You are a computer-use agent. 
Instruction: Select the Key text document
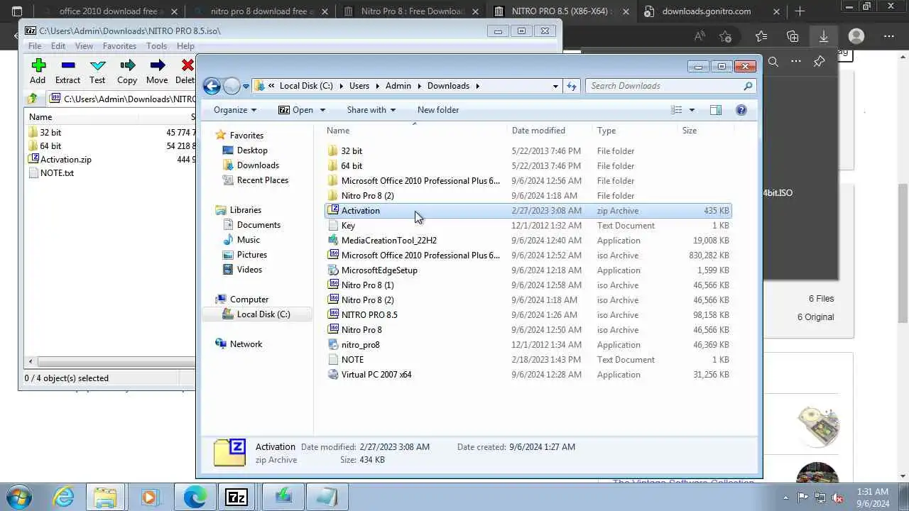click(528, 226)
